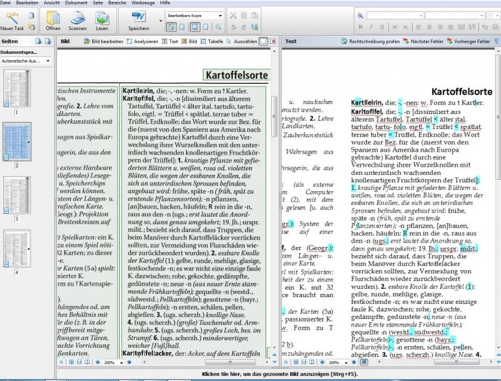Click Rechtschreibung prüfen
The height and width of the screenshot is (381, 501).
click(371, 41)
